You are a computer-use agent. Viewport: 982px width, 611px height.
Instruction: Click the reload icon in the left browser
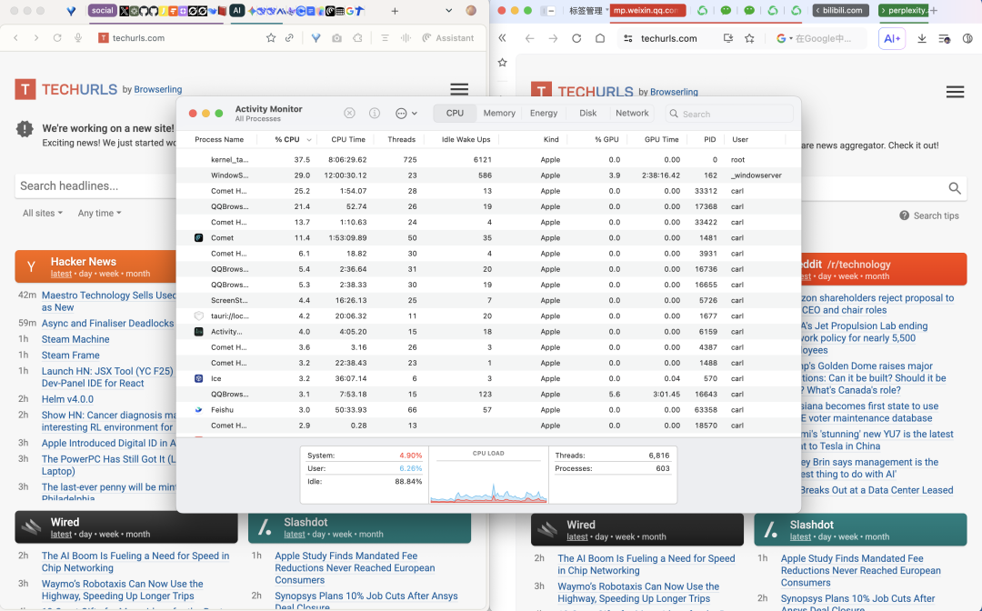[x=55, y=38]
